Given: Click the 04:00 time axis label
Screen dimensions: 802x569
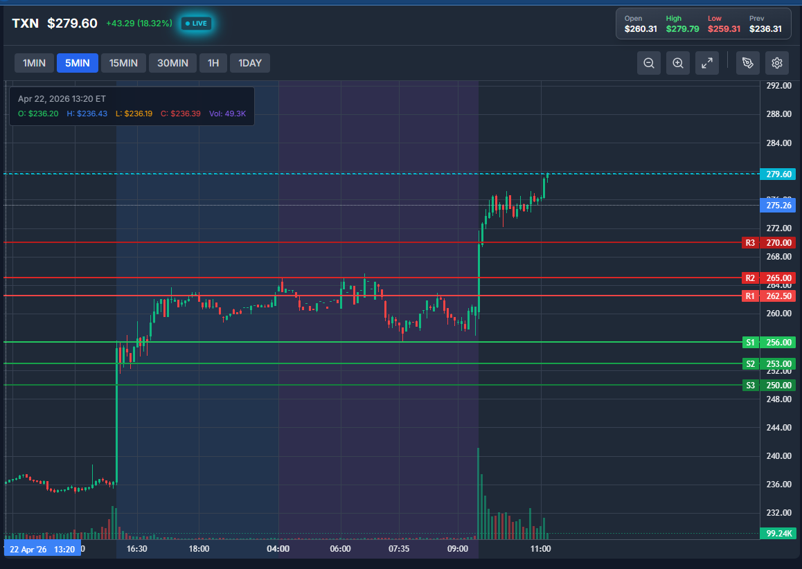Looking at the screenshot, I should click(x=278, y=549).
